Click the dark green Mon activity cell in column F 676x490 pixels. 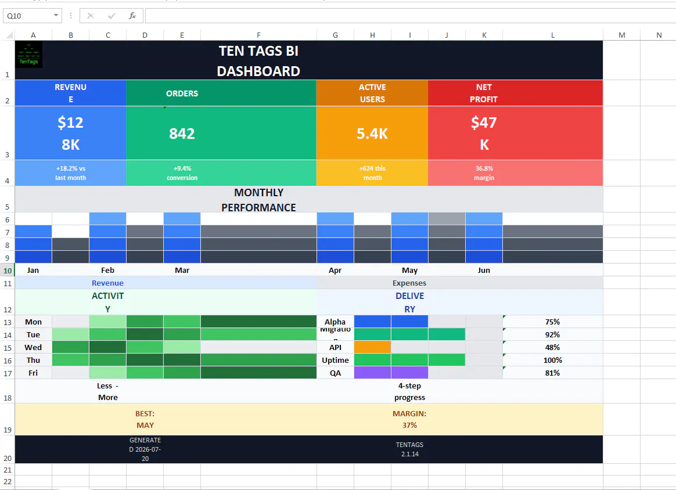coord(258,322)
